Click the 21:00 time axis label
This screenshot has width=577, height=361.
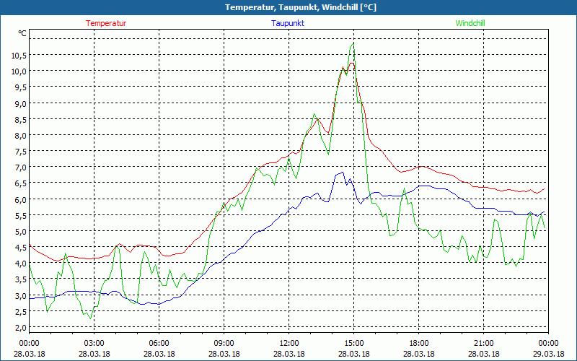483,344
